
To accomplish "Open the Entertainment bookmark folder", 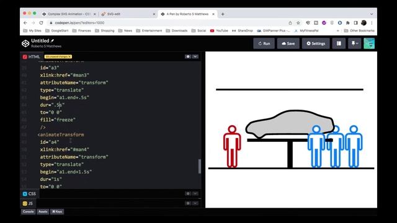I will coord(149,30).
